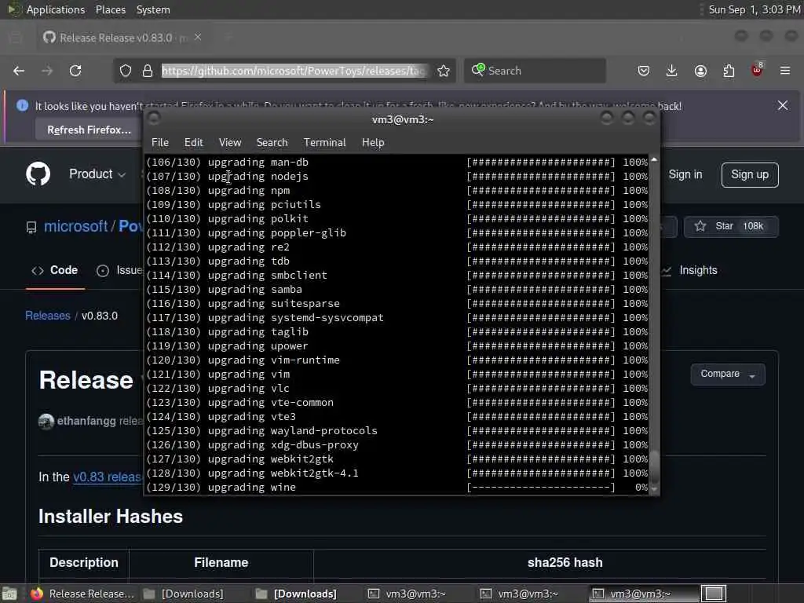Open the Pocket save icon
The image size is (804, 603).
click(x=644, y=71)
